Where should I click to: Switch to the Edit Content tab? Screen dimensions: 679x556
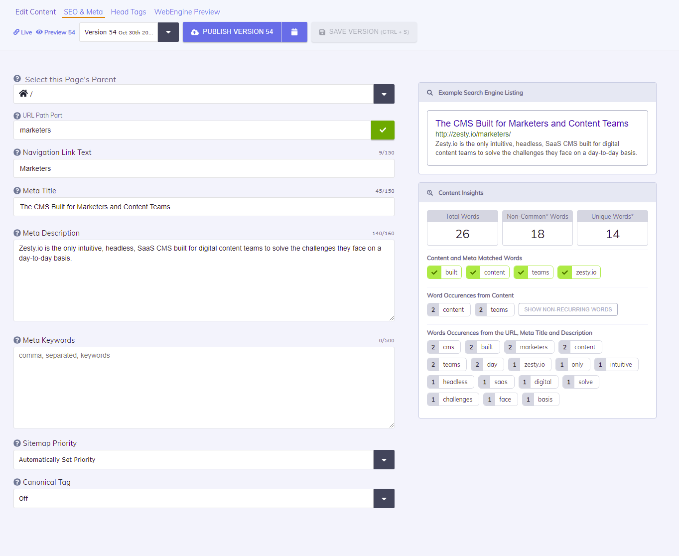36,12
